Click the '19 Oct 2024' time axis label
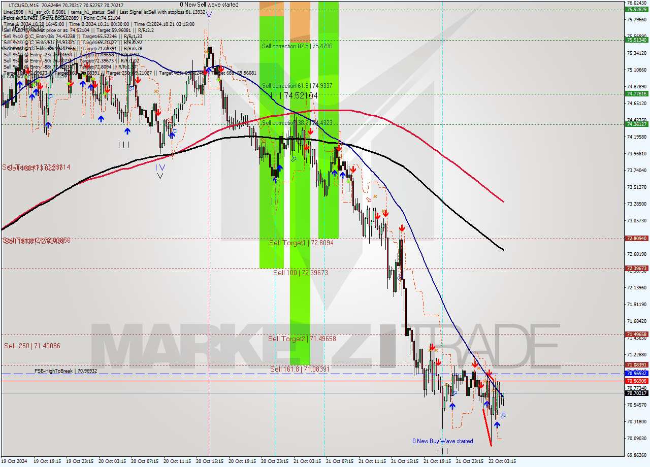 click(15, 461)
